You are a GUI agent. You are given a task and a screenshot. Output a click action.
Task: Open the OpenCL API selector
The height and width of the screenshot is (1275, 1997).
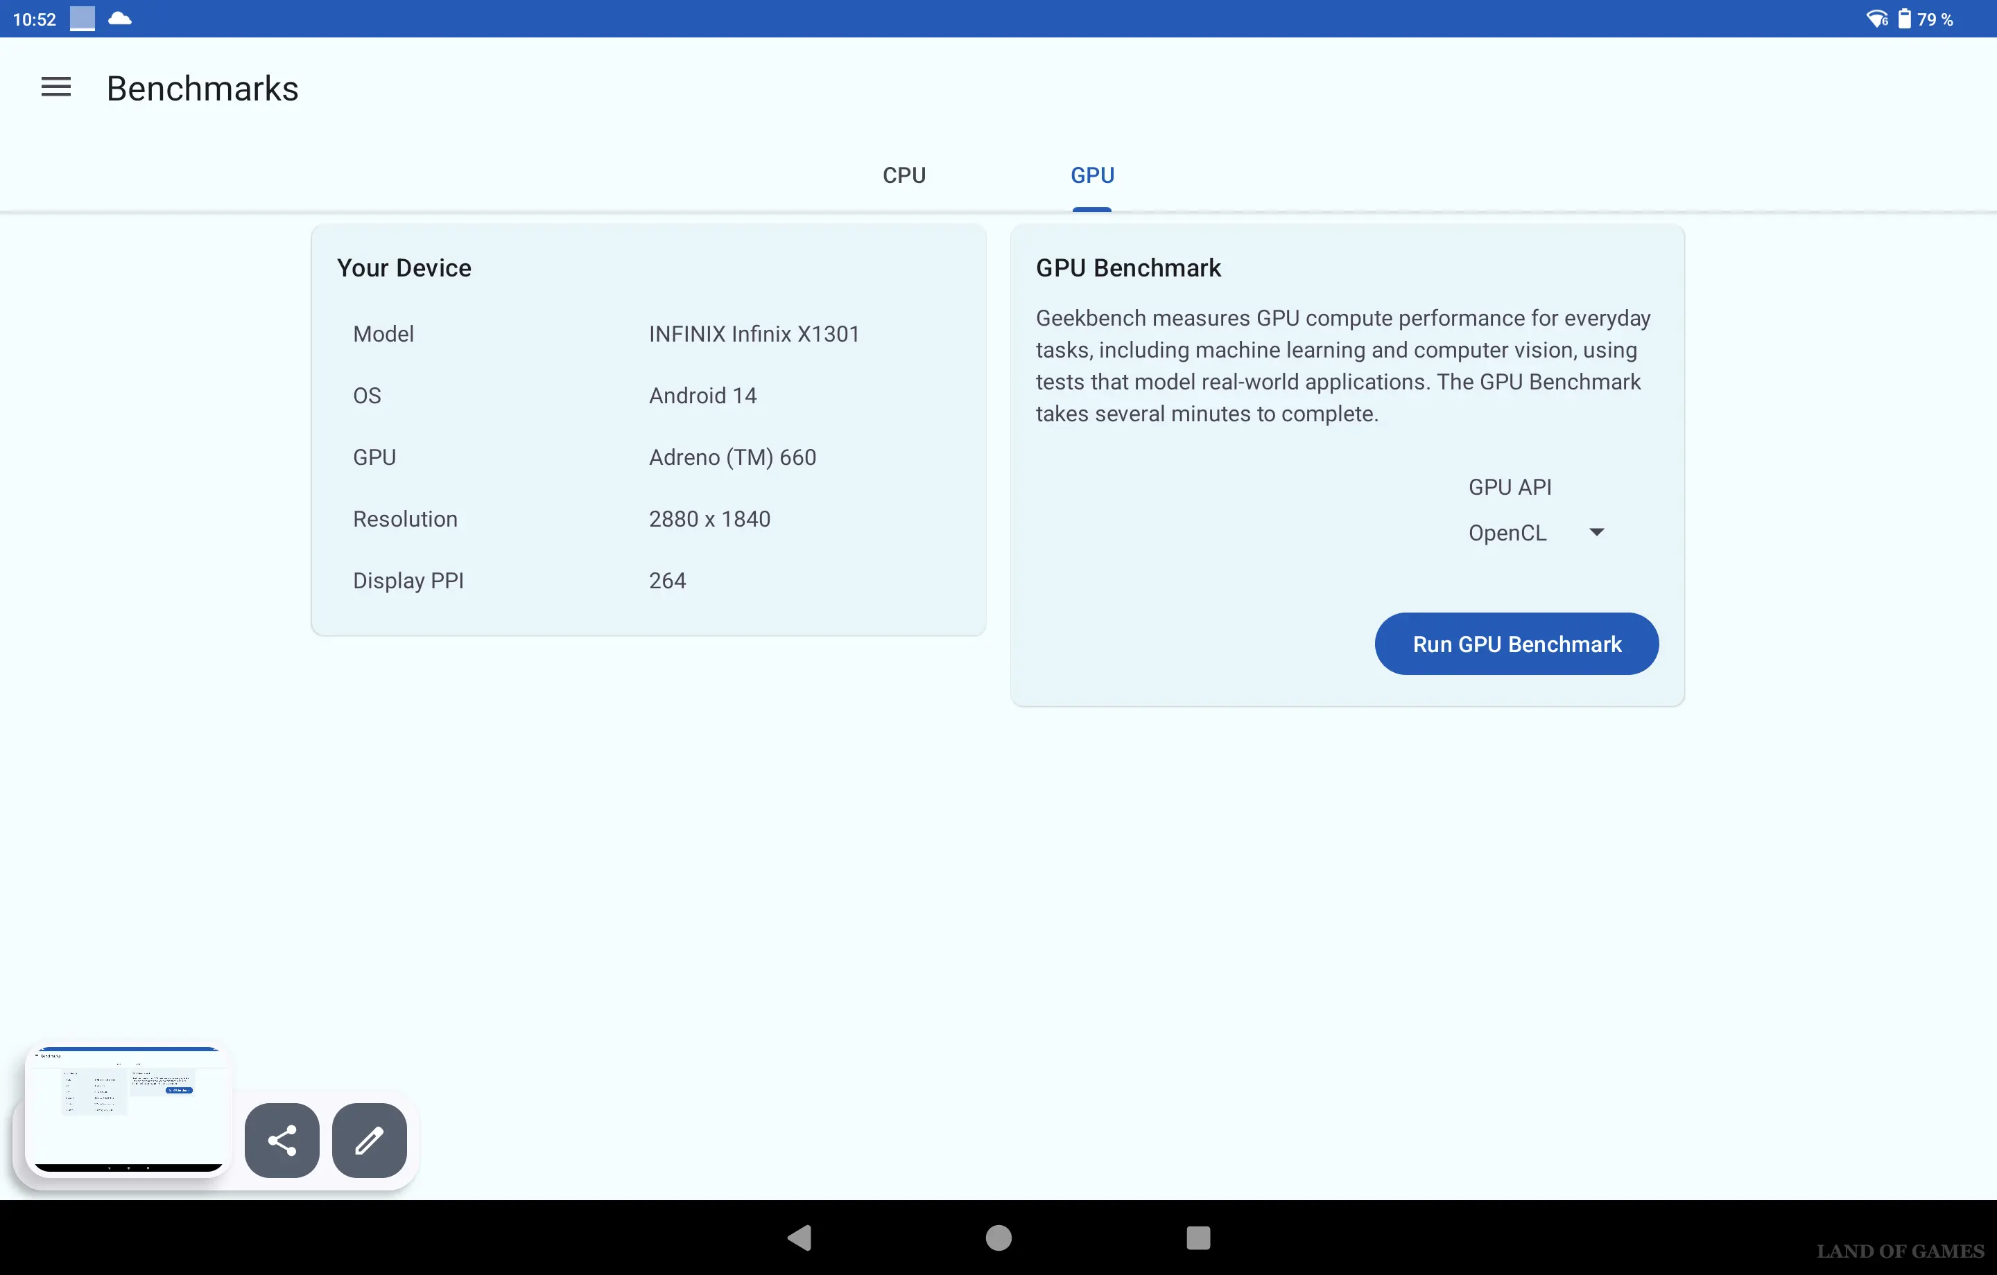click(1507, 532)
